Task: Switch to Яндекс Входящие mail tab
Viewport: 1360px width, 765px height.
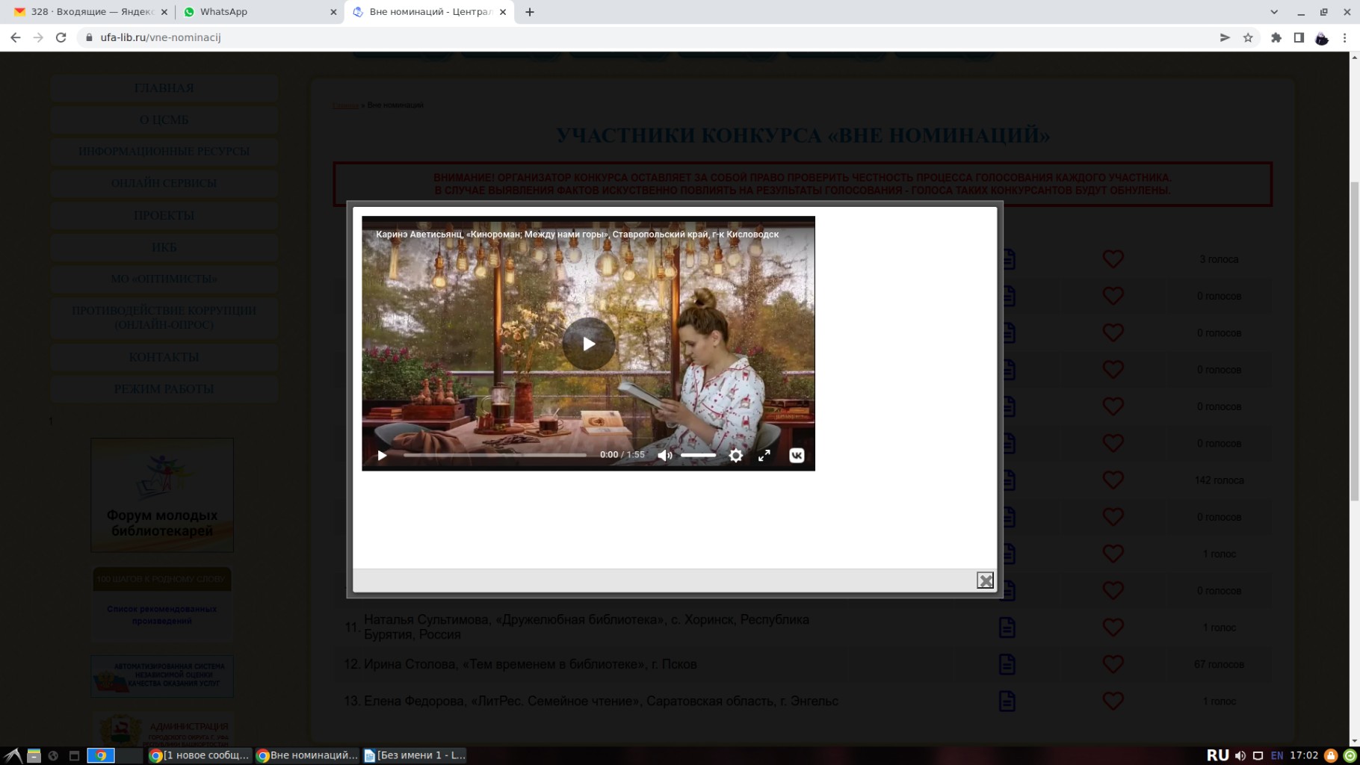Action: (88, 12)
